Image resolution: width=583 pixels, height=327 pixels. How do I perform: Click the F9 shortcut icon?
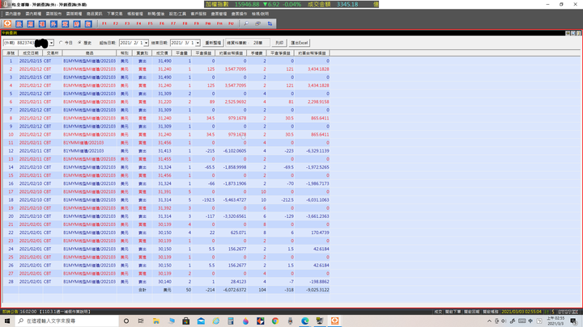click(x=196, y=23)
